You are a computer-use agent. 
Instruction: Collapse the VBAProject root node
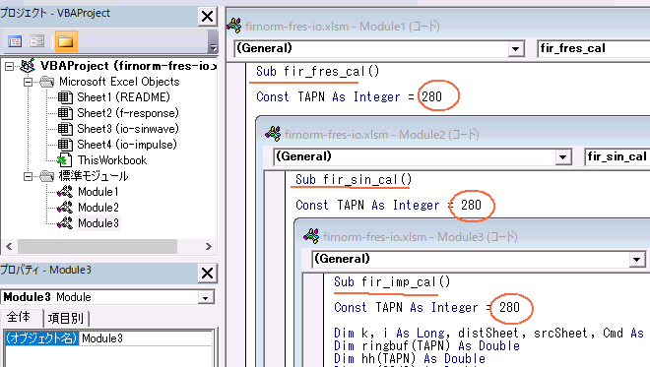[10, 66]
